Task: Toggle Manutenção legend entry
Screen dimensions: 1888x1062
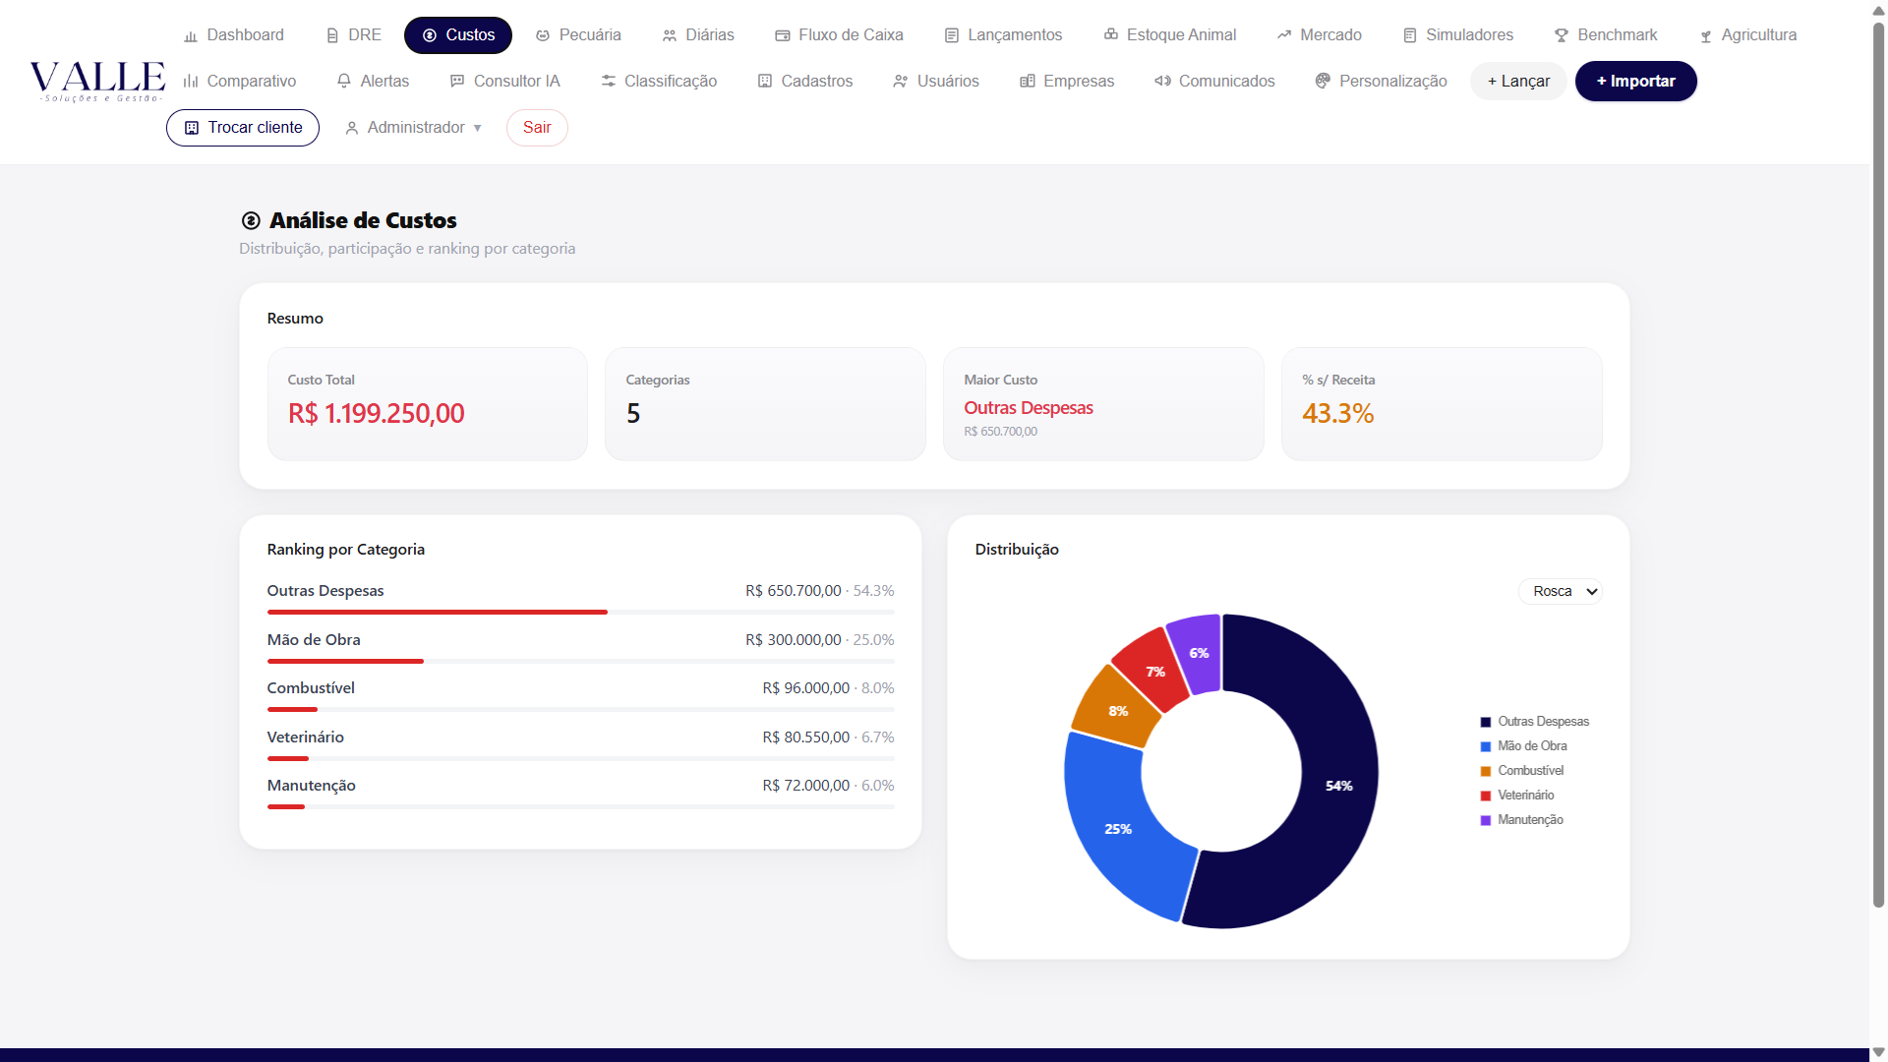Action: [1522, 820]
